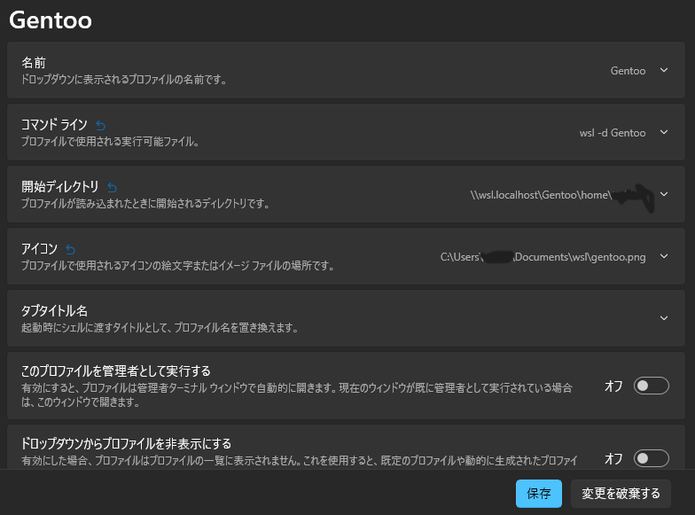Select the wsl -d Gentoo command value

(612, 133)
